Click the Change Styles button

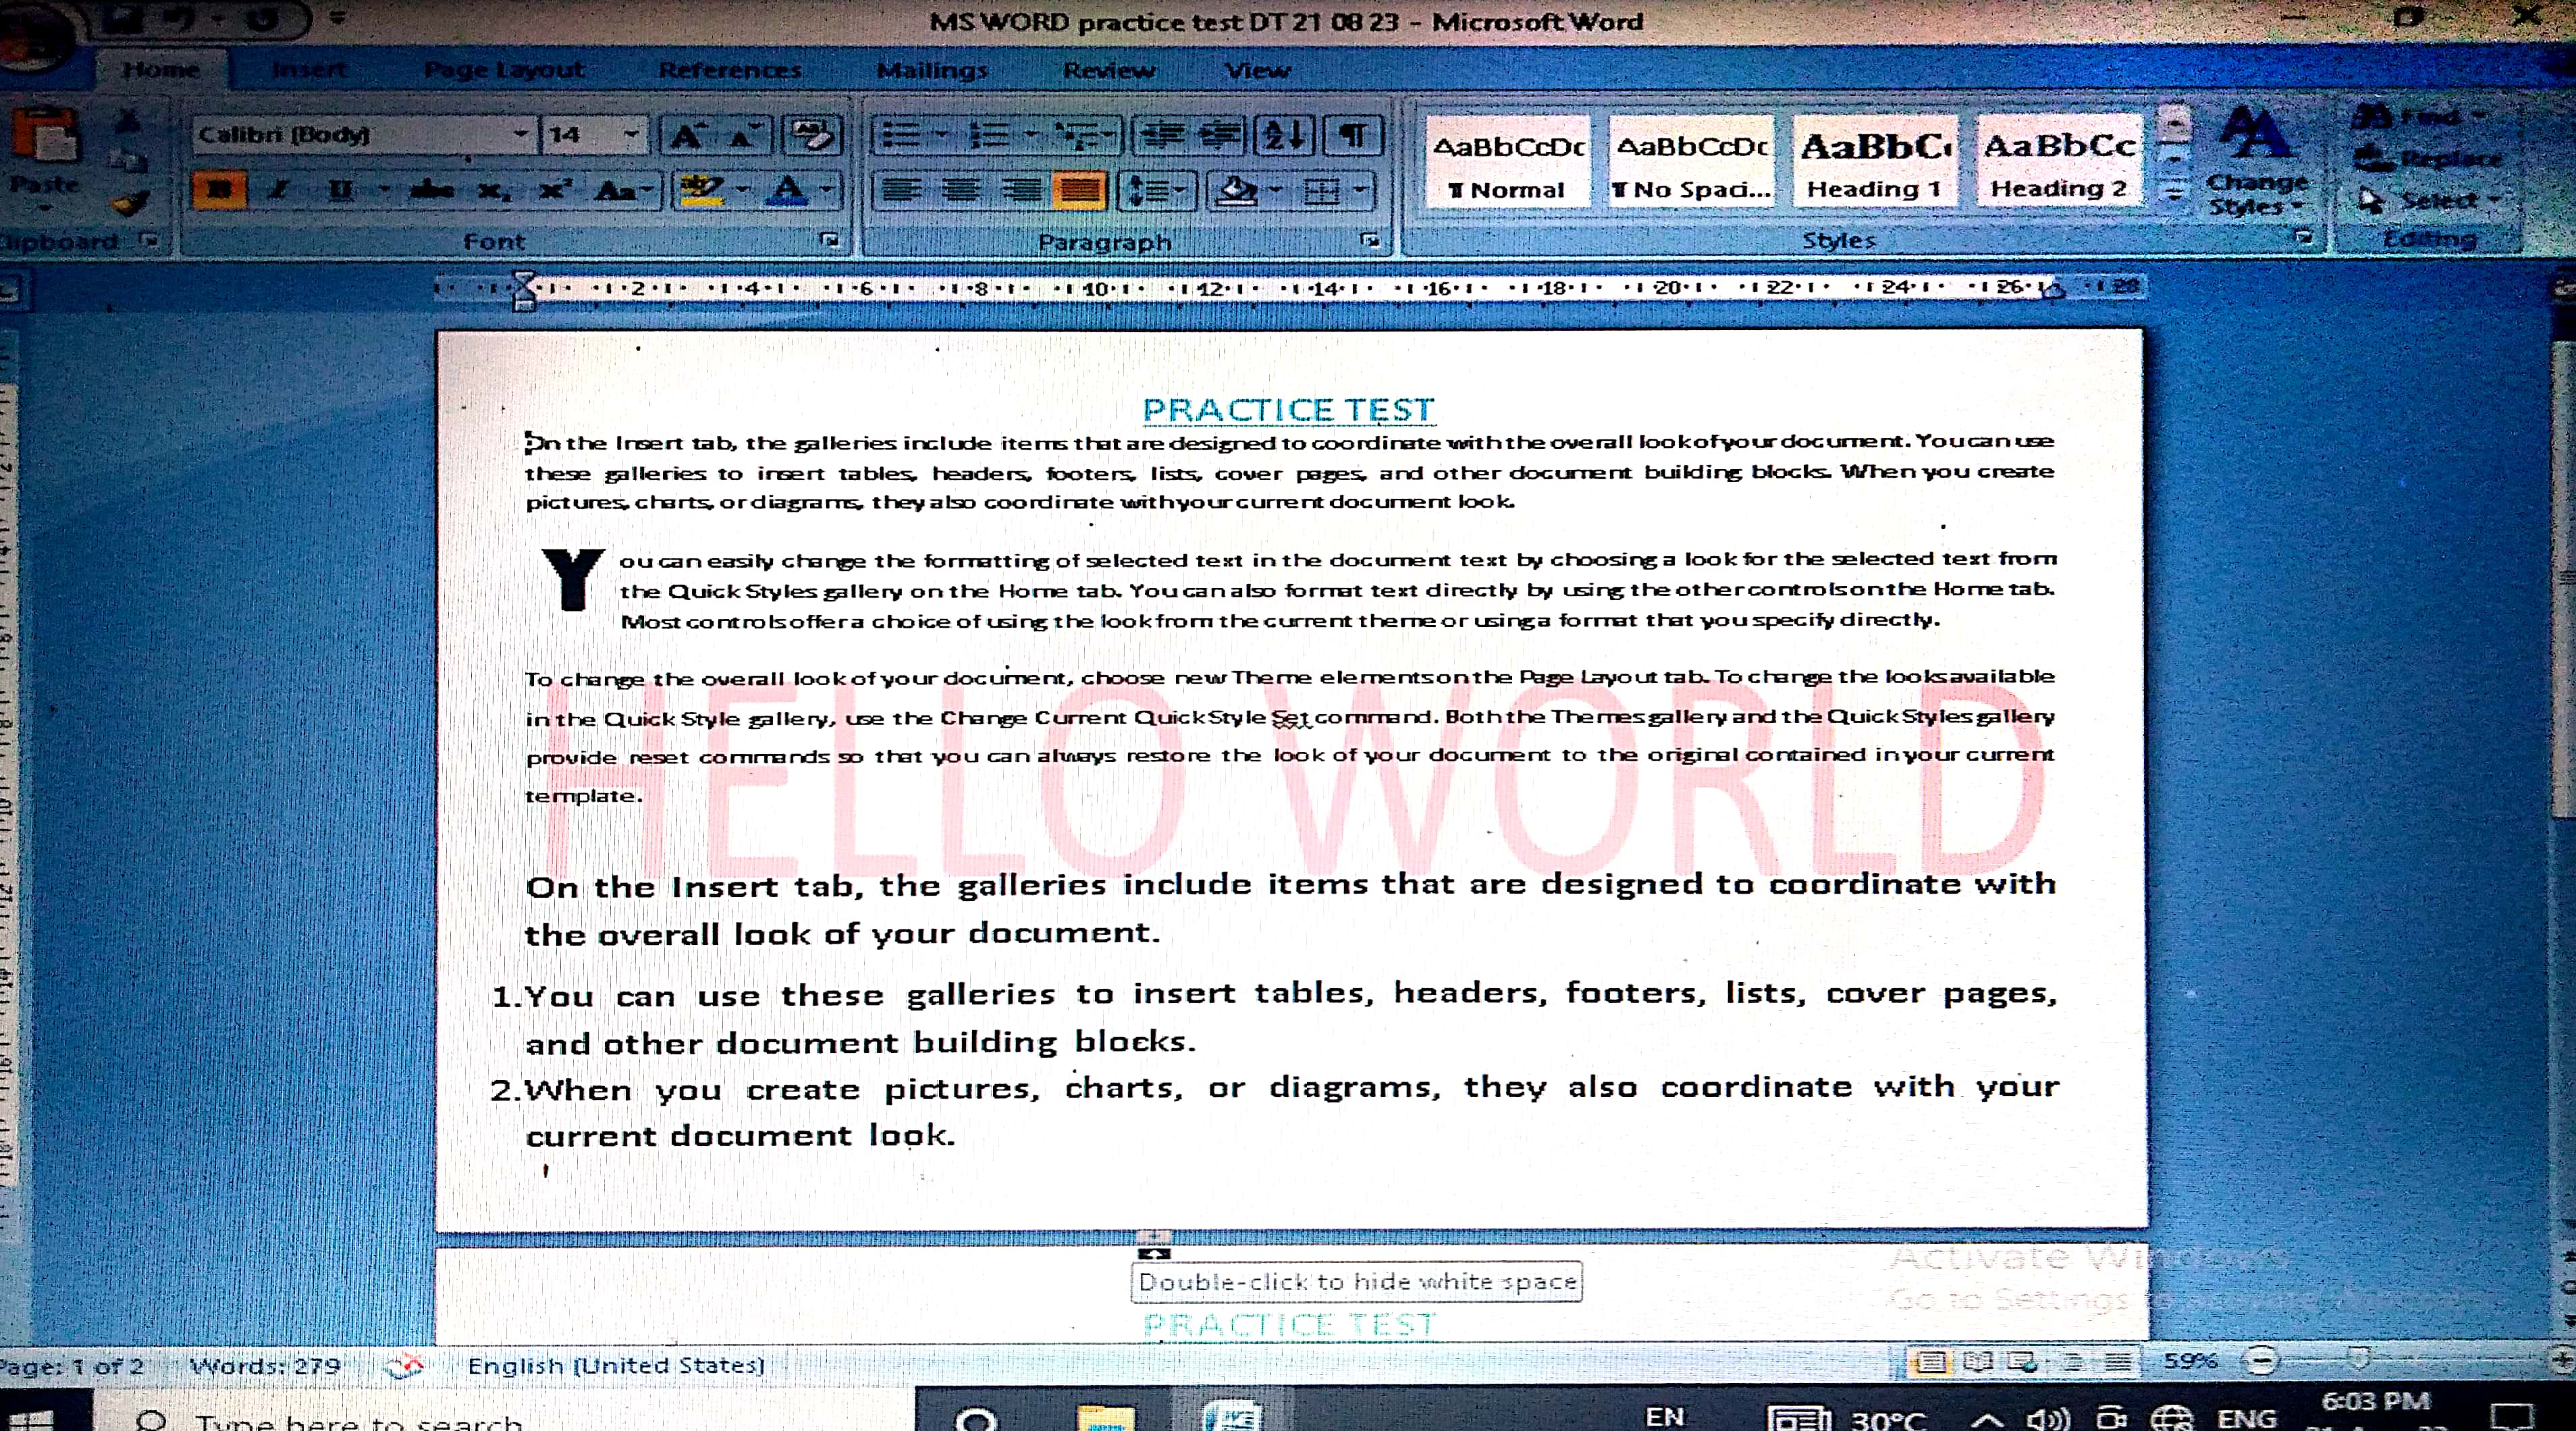(2256, 163)
